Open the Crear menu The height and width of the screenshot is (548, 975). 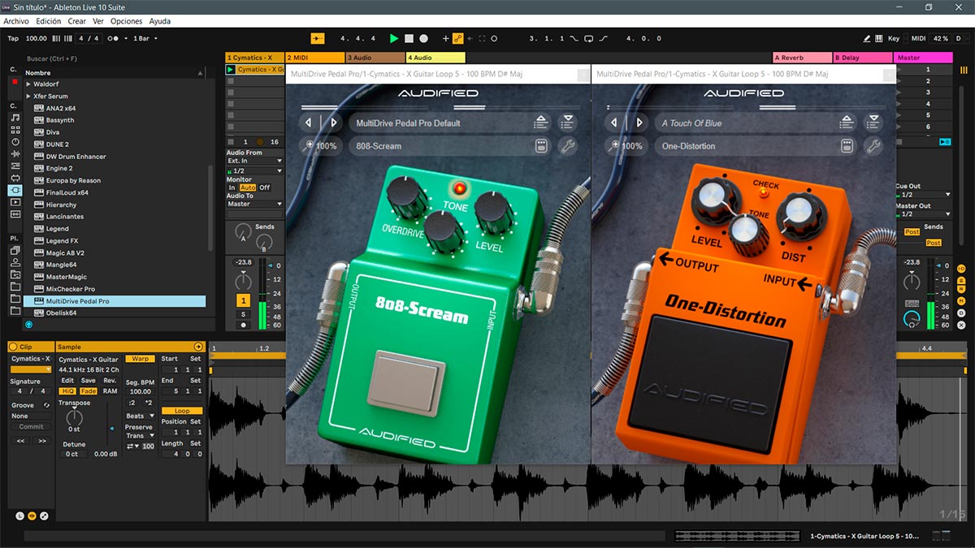point(77,21)
